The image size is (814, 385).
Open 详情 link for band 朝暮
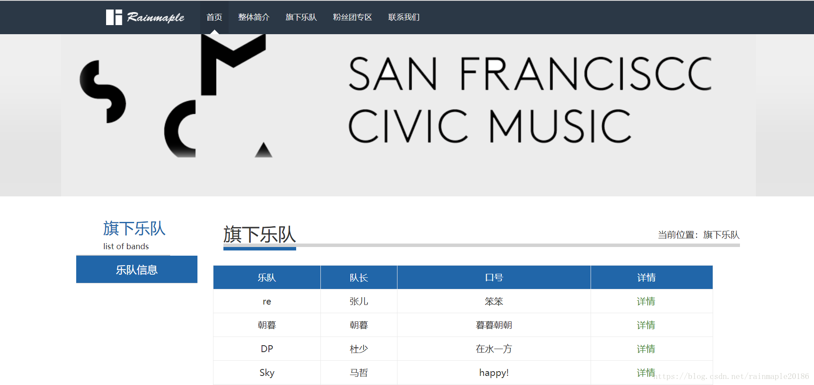[x=646, y=325]
